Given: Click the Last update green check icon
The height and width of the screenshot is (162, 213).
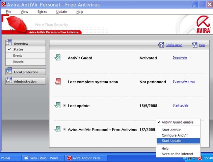Looking at the screenshot, I should point(58,105).
